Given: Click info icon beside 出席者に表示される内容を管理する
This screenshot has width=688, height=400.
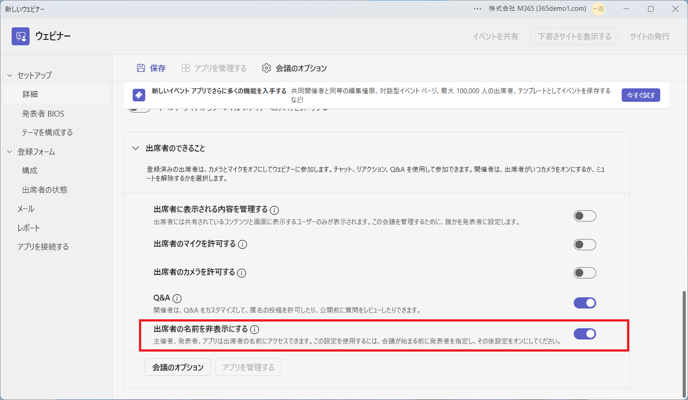Looking at the screenshot, I should [x=274, y=210].
